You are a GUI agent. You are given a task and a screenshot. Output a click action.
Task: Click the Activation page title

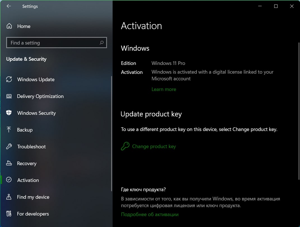click(141, 26)
